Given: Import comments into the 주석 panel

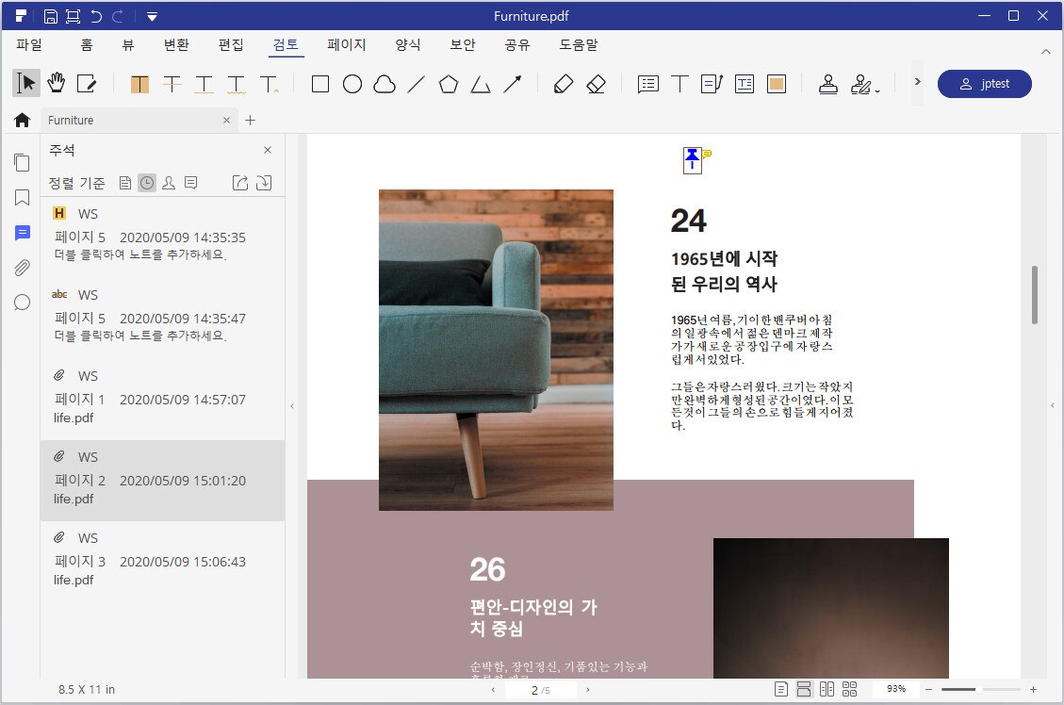Looking at the screenshot, I should 264,183.
